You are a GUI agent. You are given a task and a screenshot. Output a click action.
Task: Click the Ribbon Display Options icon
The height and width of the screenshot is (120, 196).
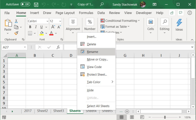(x=154, y=4)
